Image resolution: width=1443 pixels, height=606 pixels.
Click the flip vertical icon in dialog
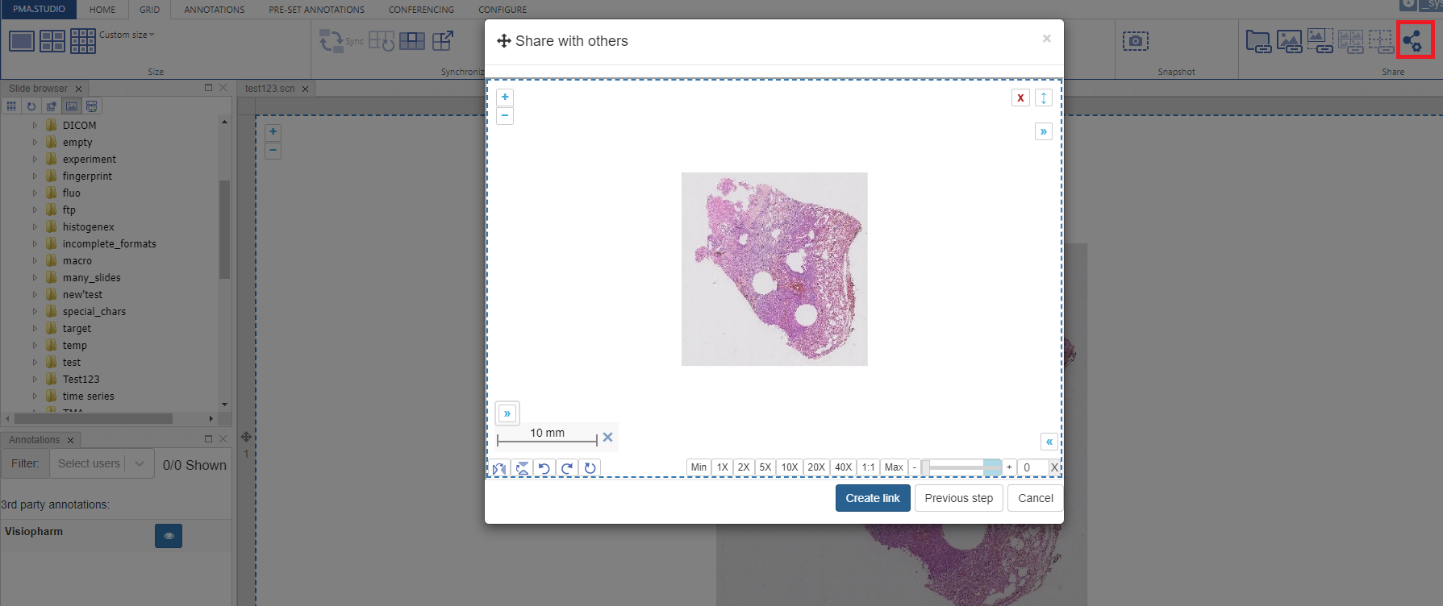click(523, 468)
